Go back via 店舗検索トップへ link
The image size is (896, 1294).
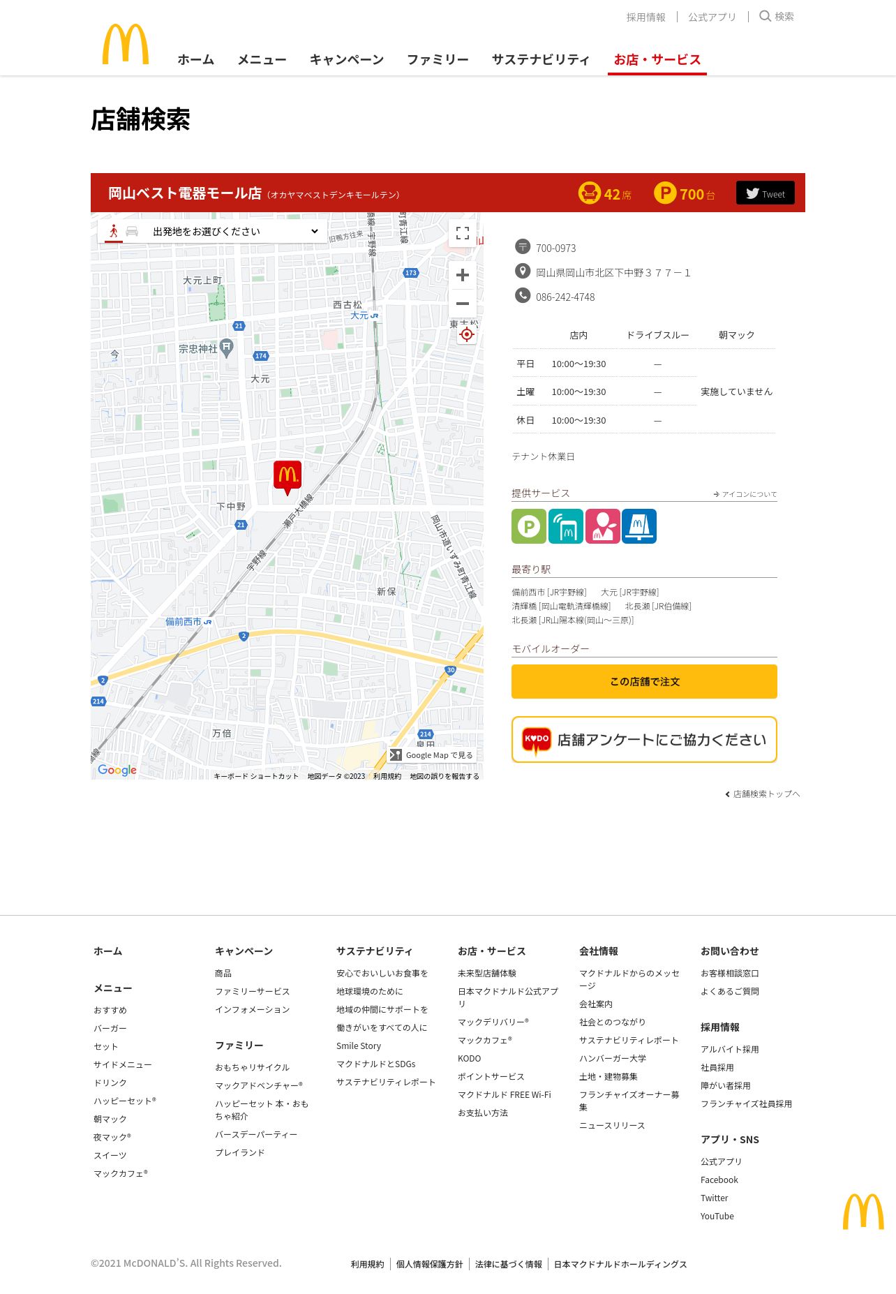coord(762,794)
